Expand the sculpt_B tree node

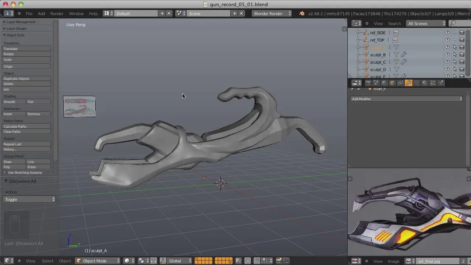pyautogui.click(x=358, y=54)
